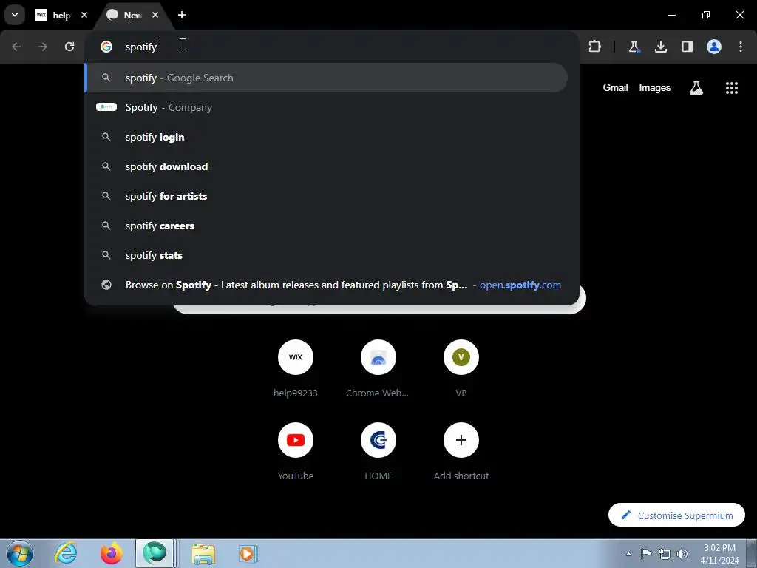This screenshot has height=568, width=757.
Task: Choose the 'spotify stats' suggestion
Action: [326, 255]
